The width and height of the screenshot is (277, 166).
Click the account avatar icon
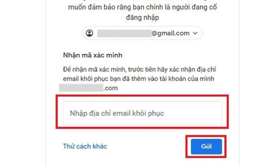point(89,33)
